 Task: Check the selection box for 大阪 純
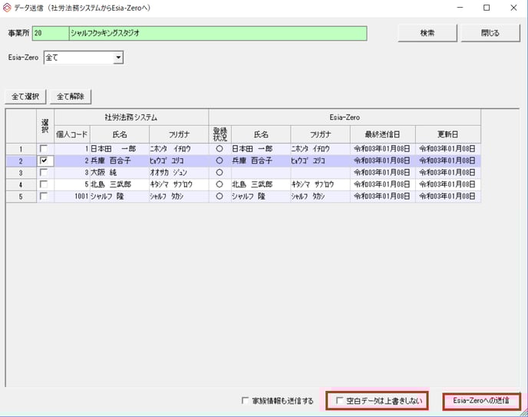(x=44, y=173)
